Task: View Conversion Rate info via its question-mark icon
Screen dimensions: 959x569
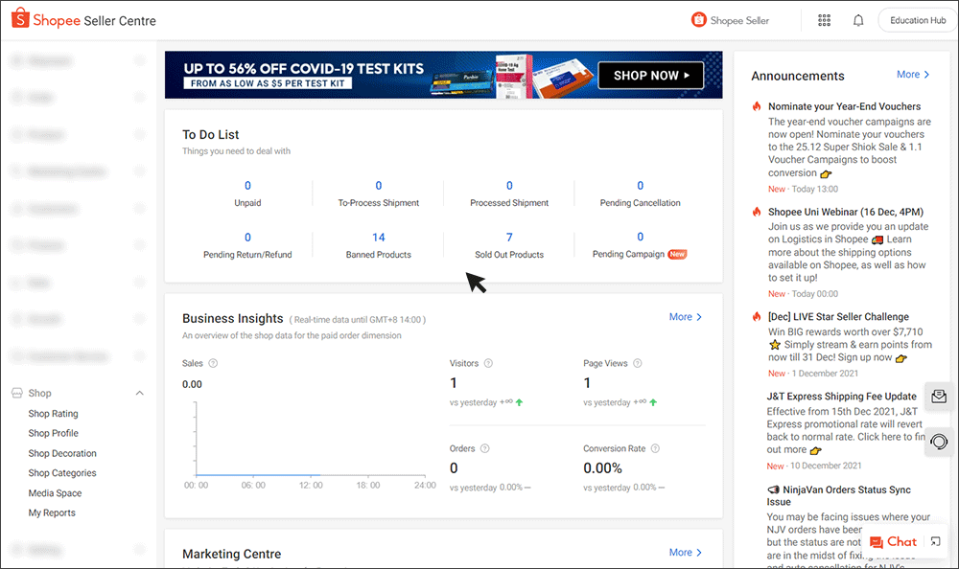Action: pos(653,447)
